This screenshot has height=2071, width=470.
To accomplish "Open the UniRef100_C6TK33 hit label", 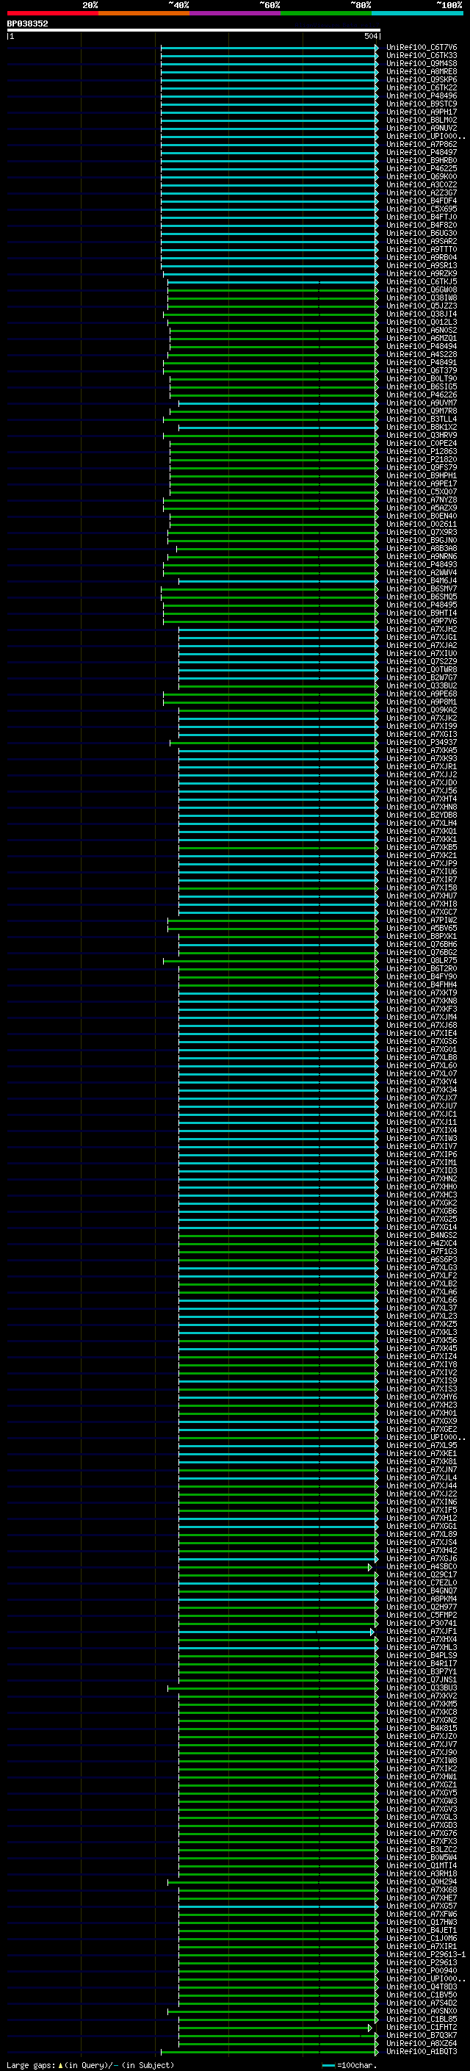I will 421,56.
